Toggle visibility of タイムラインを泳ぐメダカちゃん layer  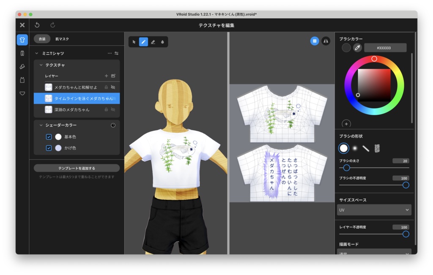tap(115, 98)
